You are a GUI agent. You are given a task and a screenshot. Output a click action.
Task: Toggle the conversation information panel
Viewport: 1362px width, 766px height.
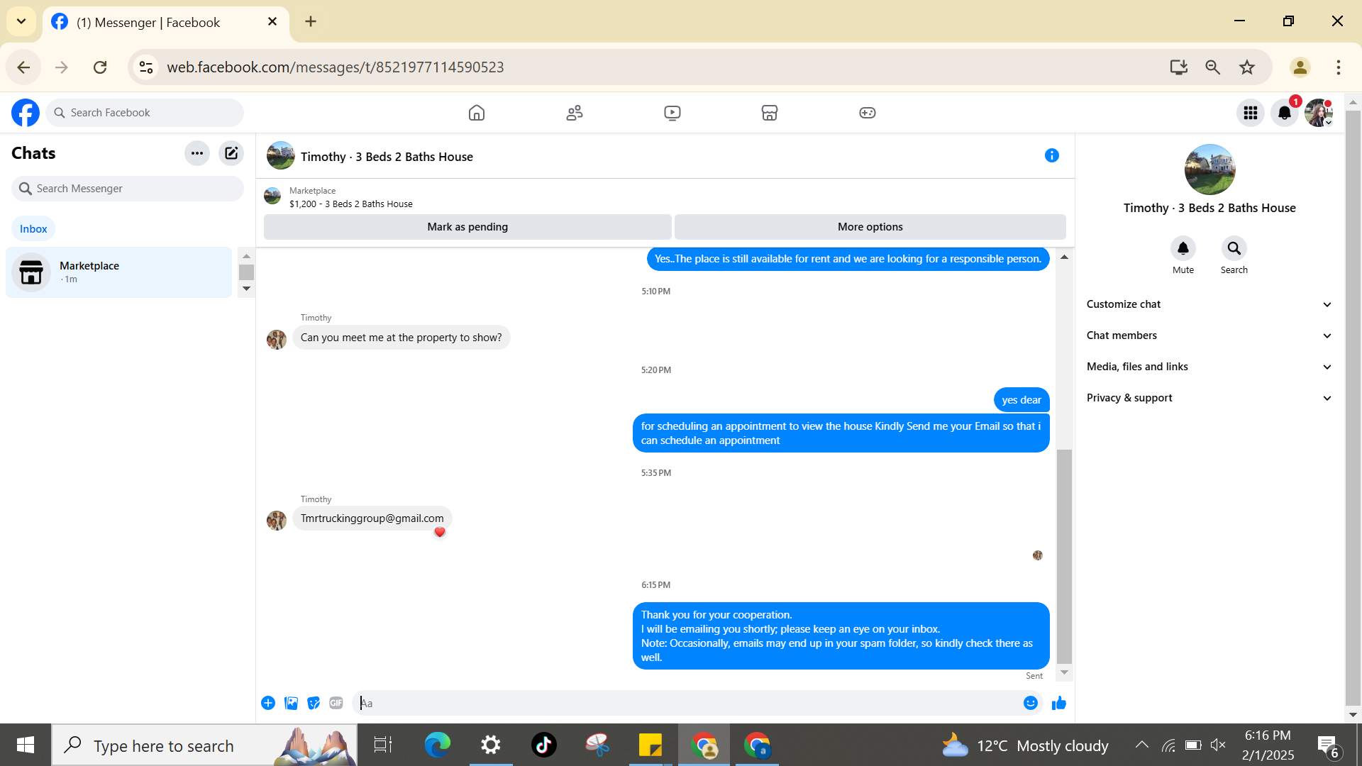coord(1051,156)
